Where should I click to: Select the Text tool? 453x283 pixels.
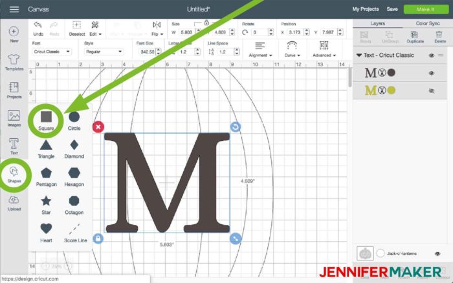pyautogui.click(x=14, y=147)
